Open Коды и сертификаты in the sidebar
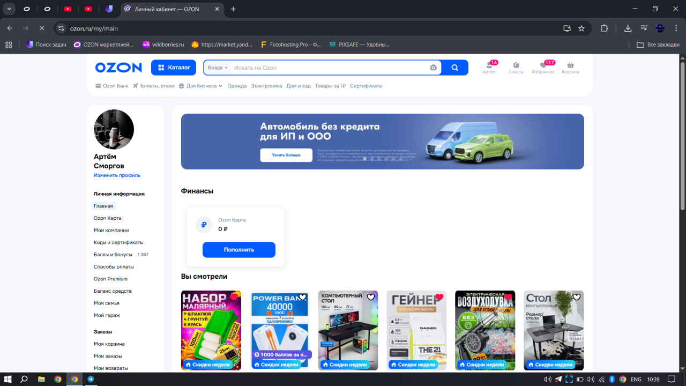 tap(118, 242)
